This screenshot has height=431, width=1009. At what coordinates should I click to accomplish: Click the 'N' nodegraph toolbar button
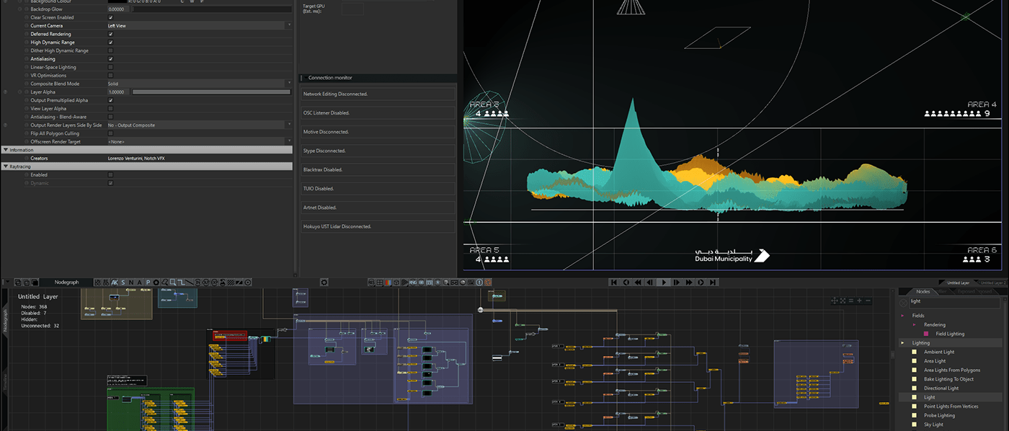click(x=131, y=282)
